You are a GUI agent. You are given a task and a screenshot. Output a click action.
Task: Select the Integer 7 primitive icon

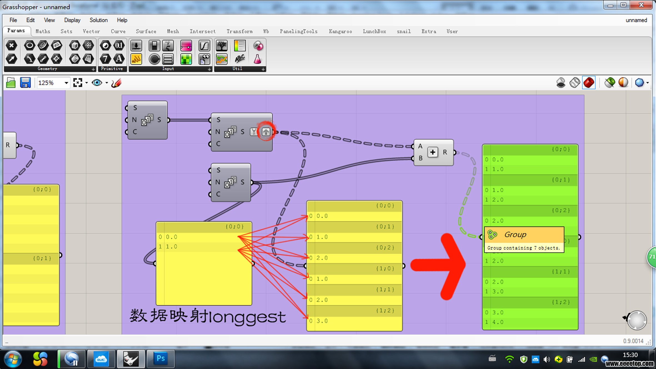click(x=105, y=59)
